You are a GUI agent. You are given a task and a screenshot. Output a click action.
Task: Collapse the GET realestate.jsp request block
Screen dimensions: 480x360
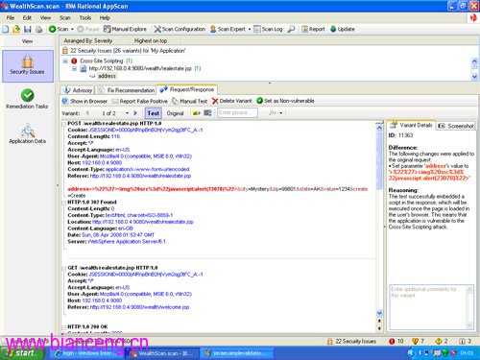click(64, 268)
